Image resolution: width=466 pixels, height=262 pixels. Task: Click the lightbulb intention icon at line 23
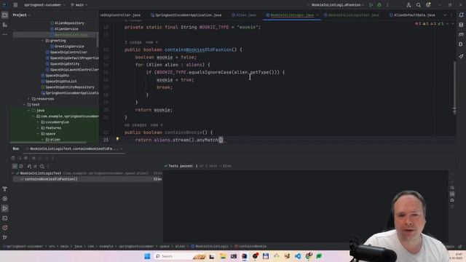pos(117,139)
